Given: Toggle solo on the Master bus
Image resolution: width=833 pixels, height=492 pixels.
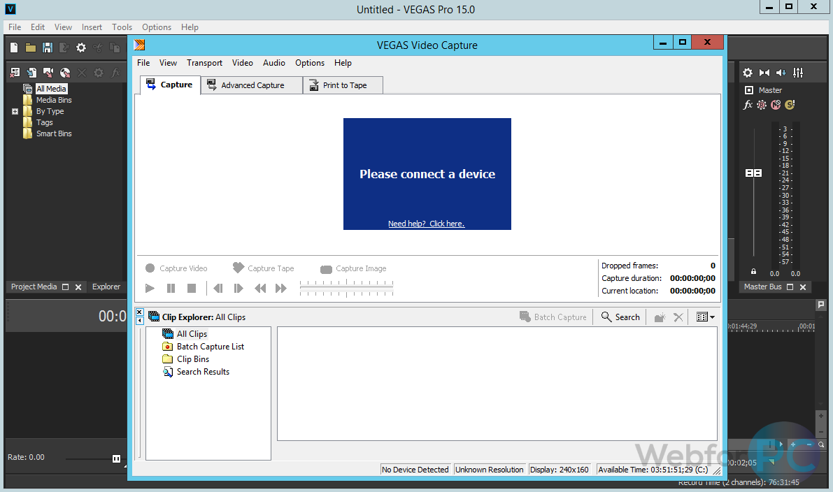Looking at the screenshot, I should click(x=789, y=104).
